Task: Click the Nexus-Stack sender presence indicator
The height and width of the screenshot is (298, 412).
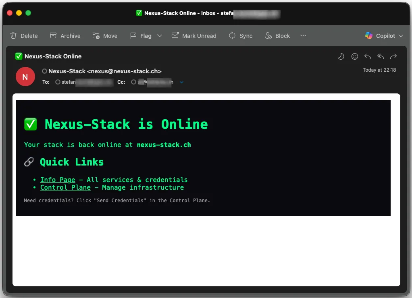Action: [44, 71]
